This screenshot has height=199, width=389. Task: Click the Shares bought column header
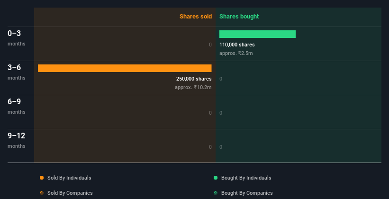(239, 17)
